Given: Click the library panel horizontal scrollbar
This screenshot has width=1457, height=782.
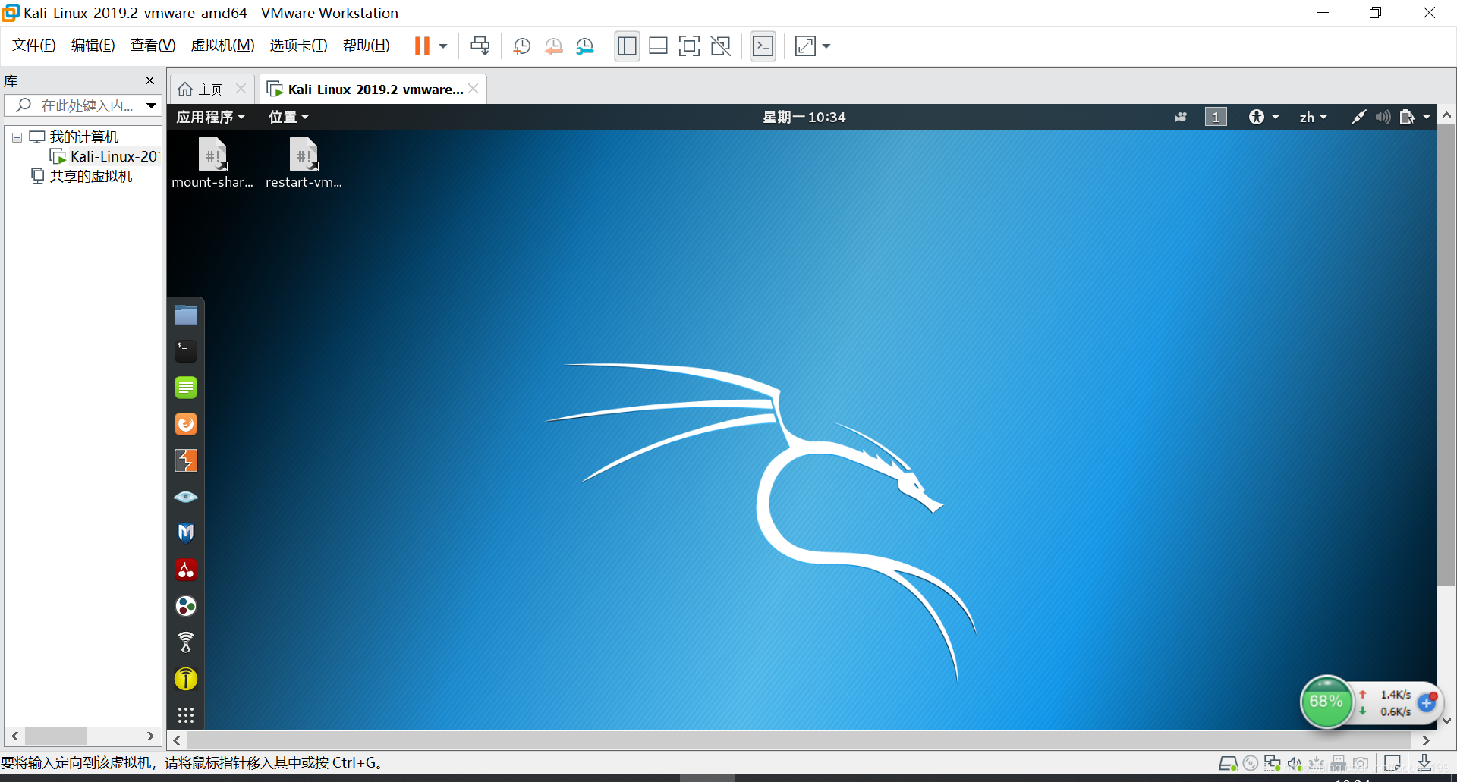Looking at the screenshot, I should coord(83,736).
